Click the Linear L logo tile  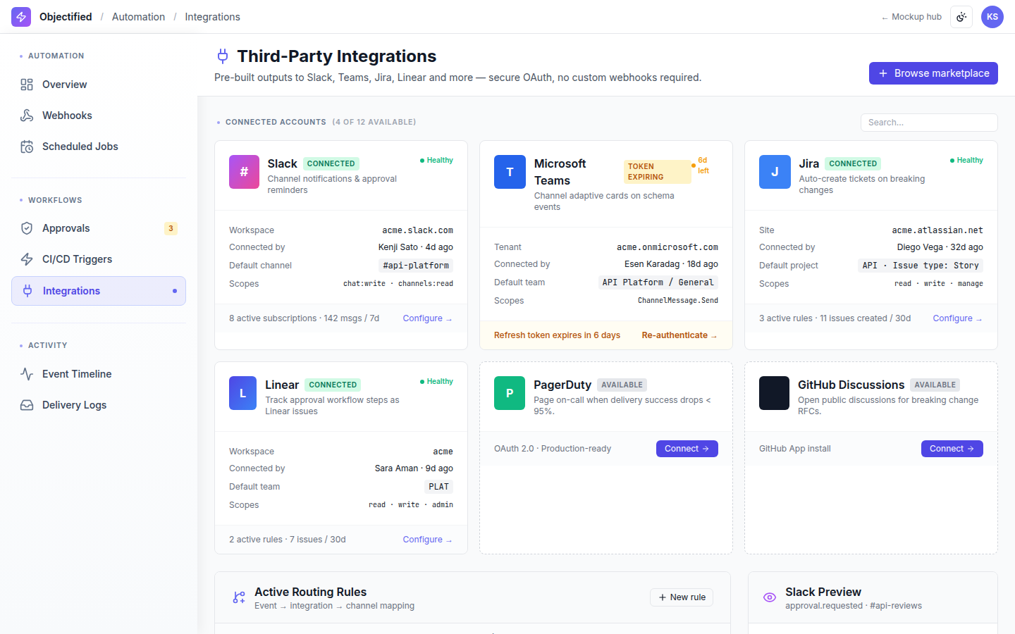coord(242,393)
